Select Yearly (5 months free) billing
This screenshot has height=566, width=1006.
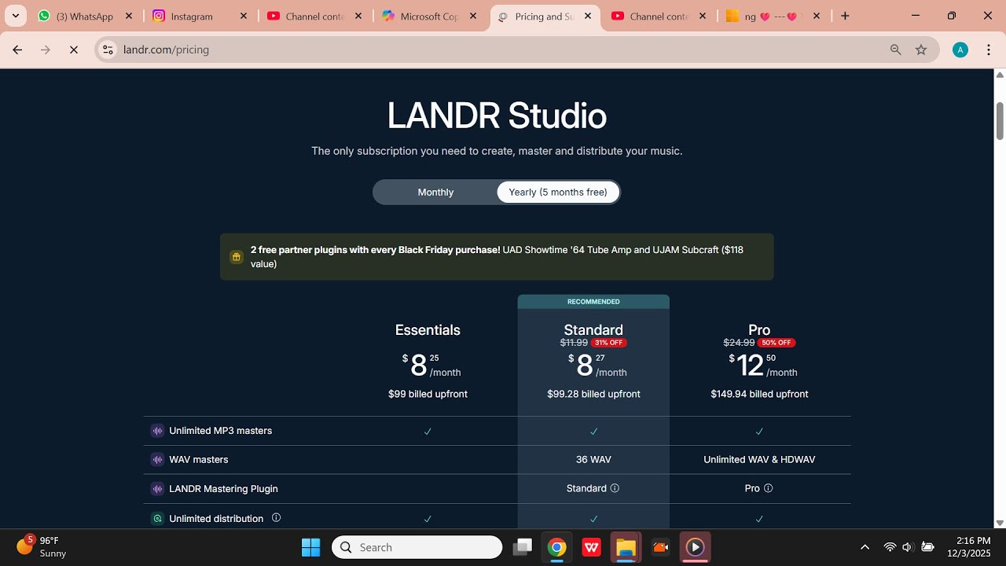point(558,192)
